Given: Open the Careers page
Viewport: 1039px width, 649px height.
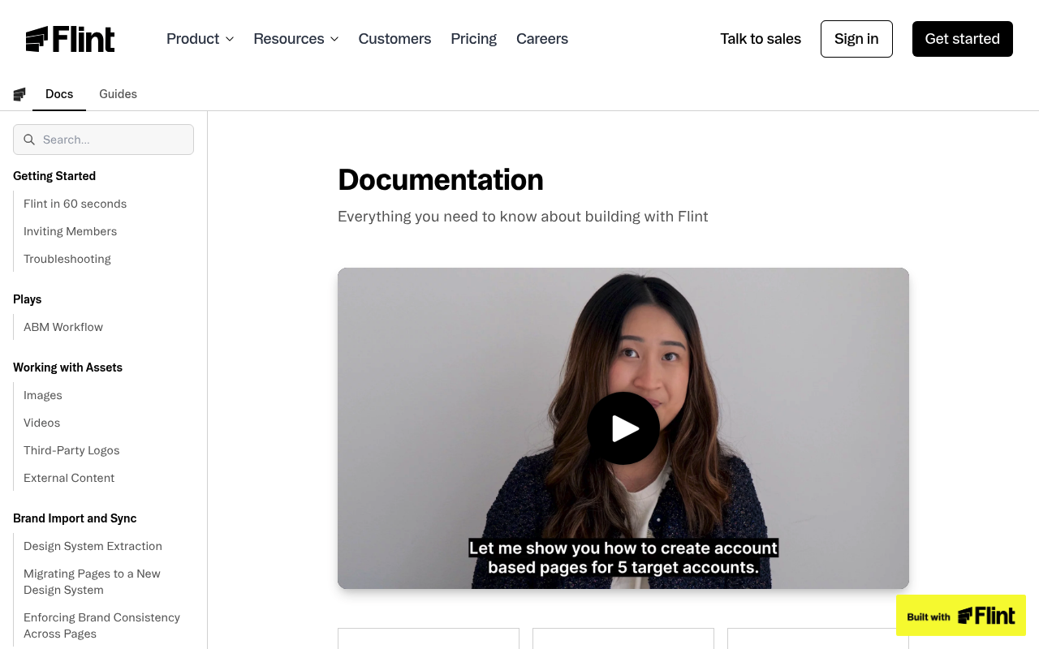Looking at the screenshot, I should click(x=542, y=39).
